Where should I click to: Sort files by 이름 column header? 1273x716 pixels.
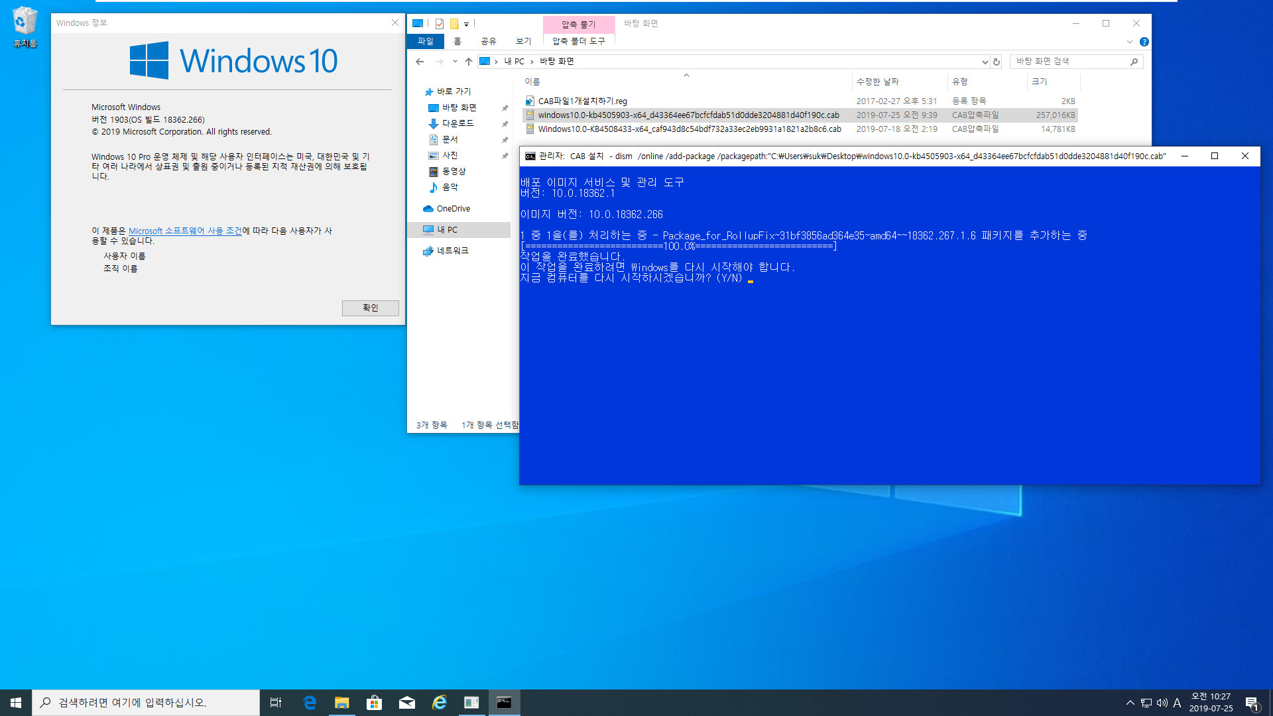[x=686, y=82]
